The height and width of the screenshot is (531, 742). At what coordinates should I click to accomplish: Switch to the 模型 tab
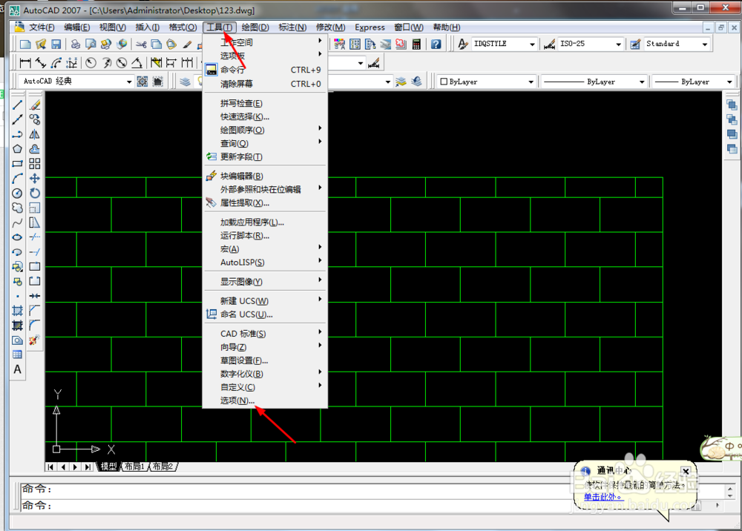click(x=108, y=466)
